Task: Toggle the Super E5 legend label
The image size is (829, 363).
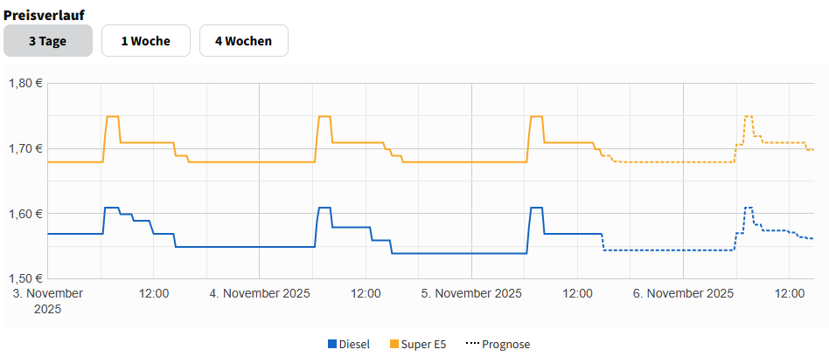Action: [x=423, y=344]
